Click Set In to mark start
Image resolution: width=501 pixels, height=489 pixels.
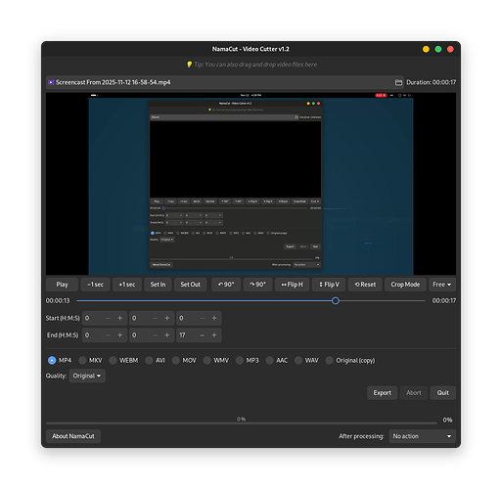click(158, 285)
